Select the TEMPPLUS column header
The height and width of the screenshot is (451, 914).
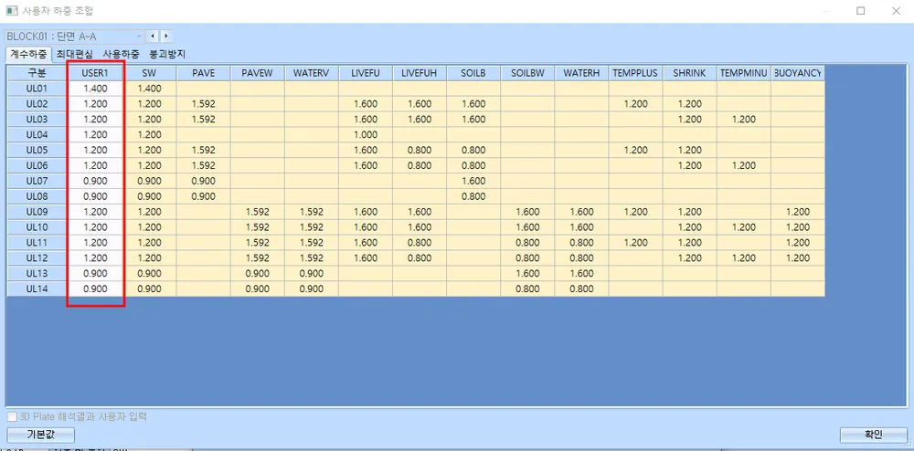pyautogui.click(x=635, y=73)
